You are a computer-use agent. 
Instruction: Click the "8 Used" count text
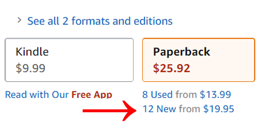157,94
